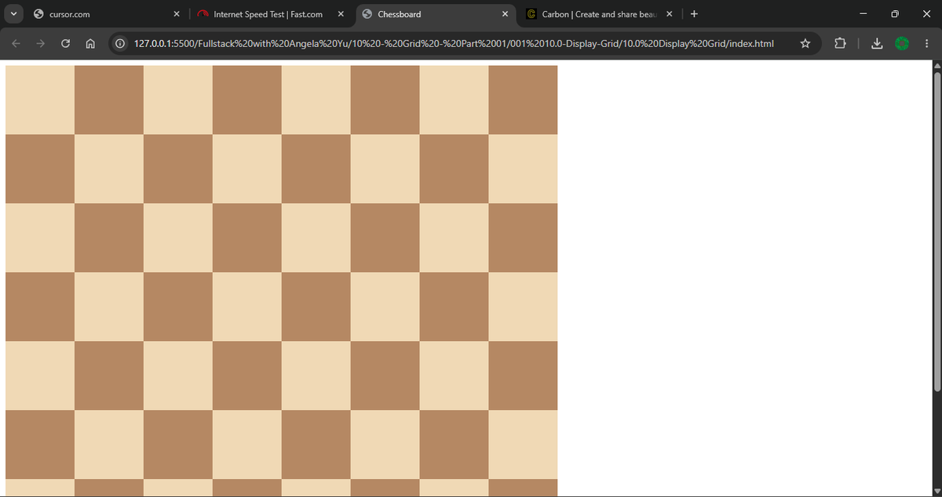Bookmark this page with the star icon

tap(805, 44)
